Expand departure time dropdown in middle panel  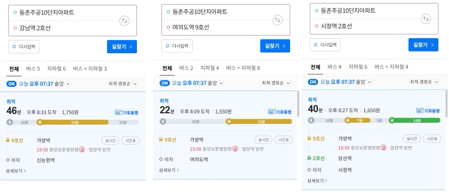pyautogui.click(x=221, y=83)
